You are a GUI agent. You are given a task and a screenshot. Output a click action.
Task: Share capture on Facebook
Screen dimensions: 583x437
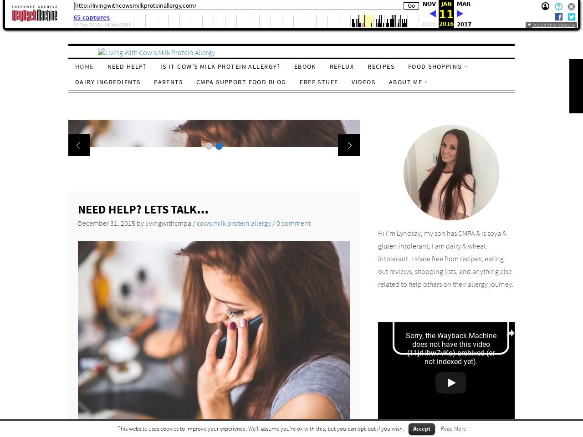tap(559, 17)
